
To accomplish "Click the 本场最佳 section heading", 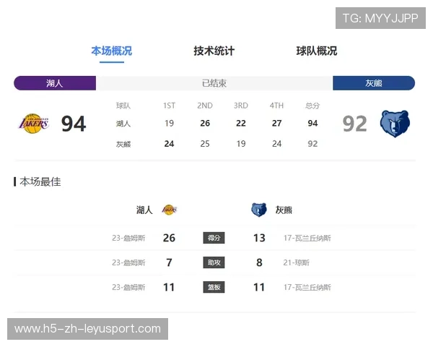I will [x=40, y=181].
